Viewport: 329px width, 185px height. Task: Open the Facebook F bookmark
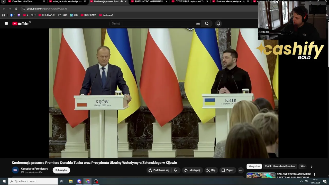point(12,15)
